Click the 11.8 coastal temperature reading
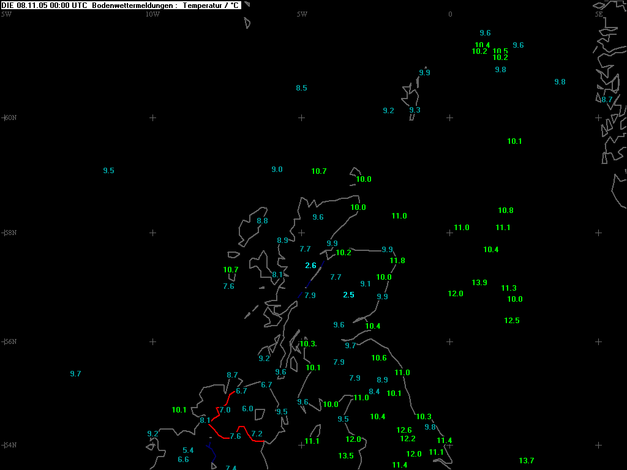 397,261
